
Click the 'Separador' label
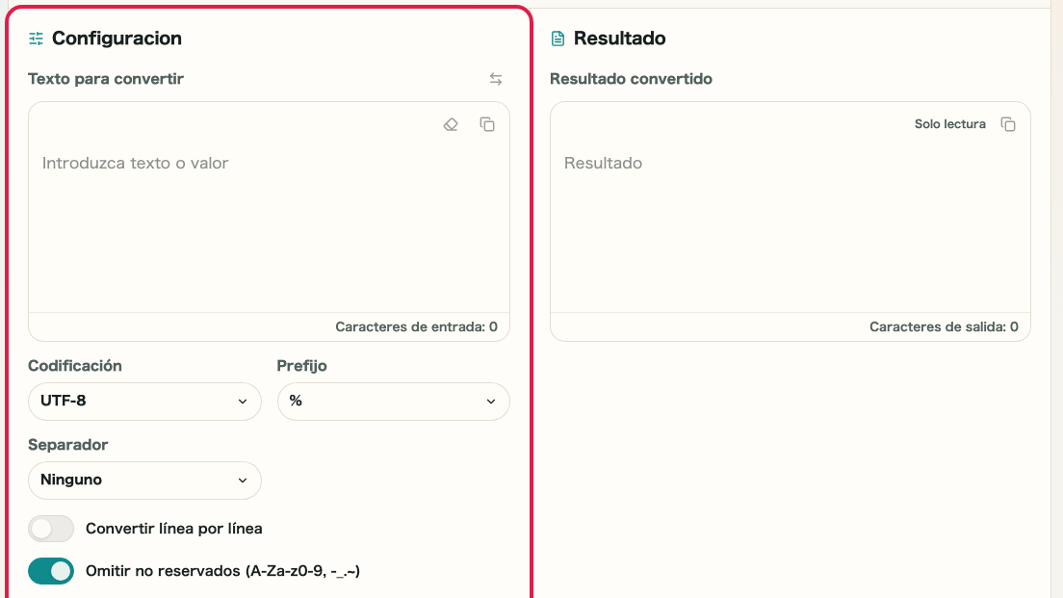pyautogui.click(x=67, y=445)
